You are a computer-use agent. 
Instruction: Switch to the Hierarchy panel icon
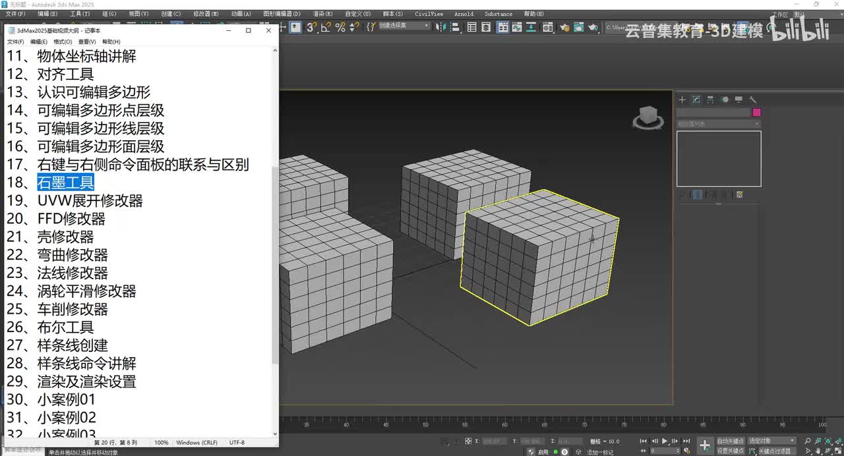coord(710,100)
